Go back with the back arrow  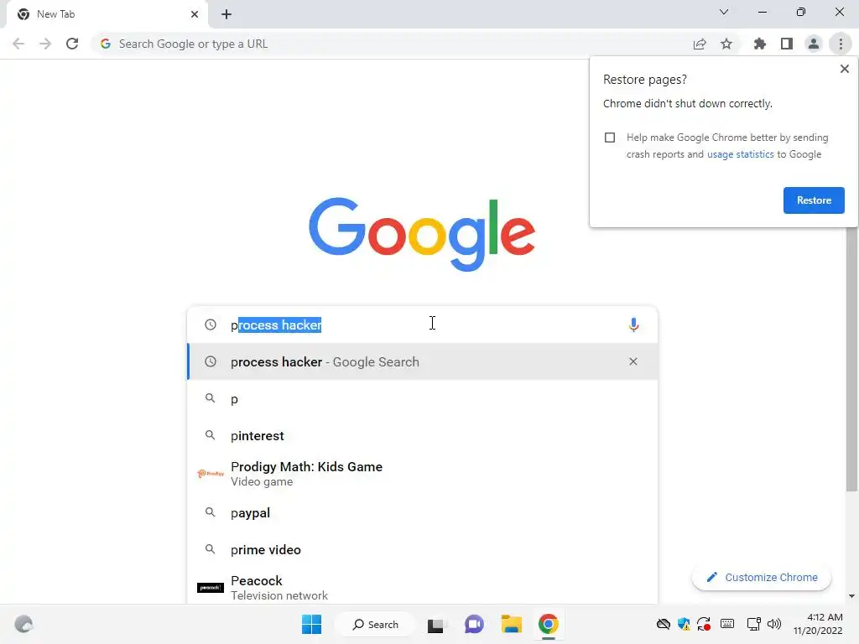[x=18, y=44]
